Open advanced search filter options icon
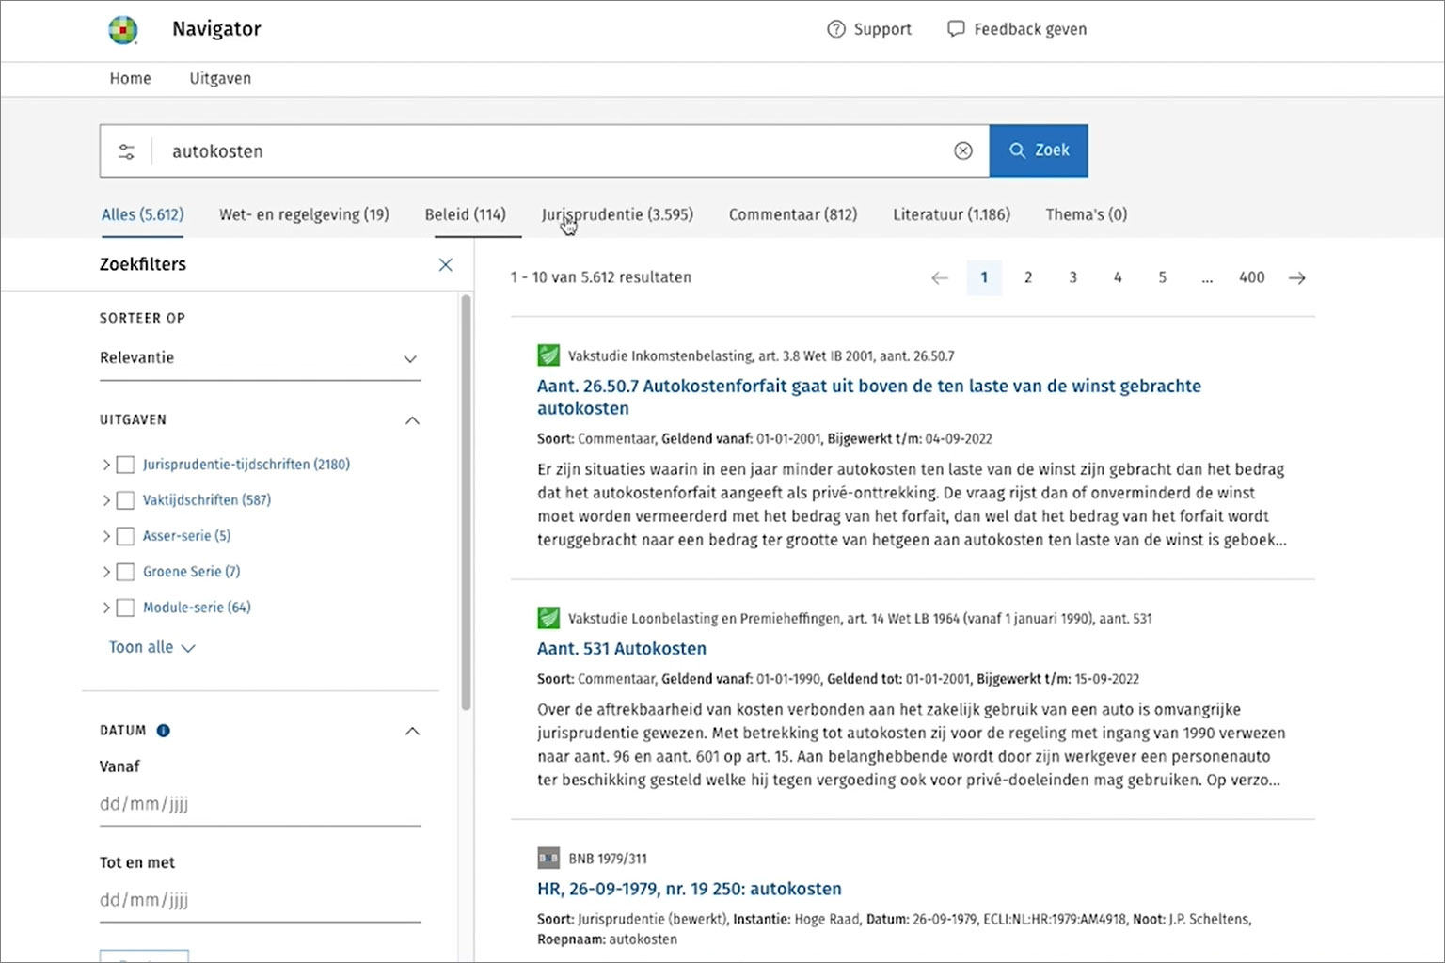The height and width of the screenshot is (963, 1445). tap(126, 151)
